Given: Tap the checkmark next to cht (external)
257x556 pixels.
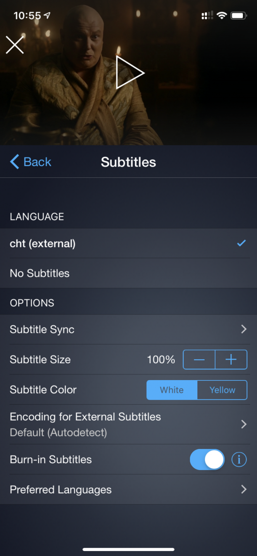Looking at the screenshot, I should click(x=242, y=243).
